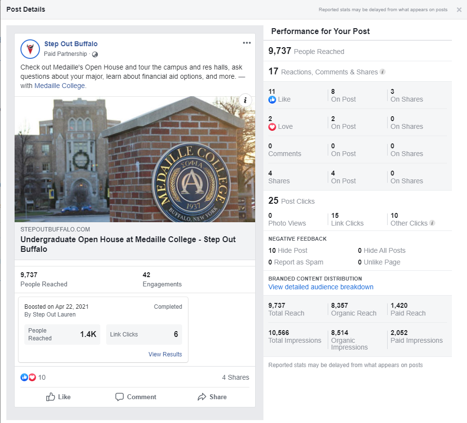Click the 42 Engagements stat under post
467x423 pixels.
[162, 279]
